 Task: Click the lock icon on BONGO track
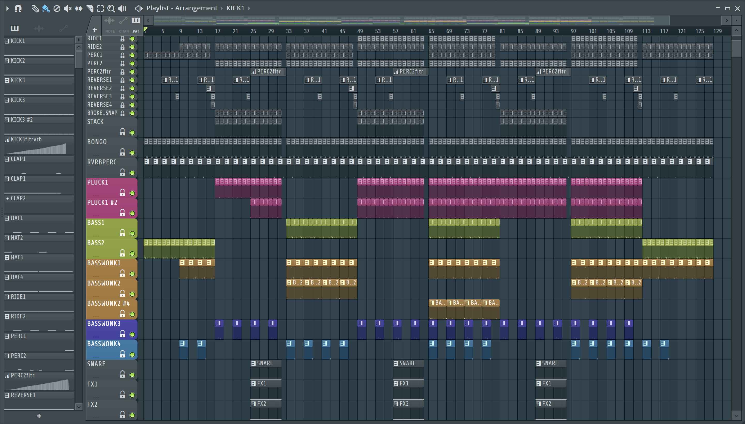click(123, 152)
